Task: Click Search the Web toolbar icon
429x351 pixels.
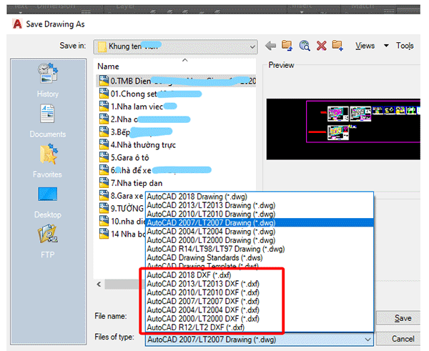Action: coord(305,46)
